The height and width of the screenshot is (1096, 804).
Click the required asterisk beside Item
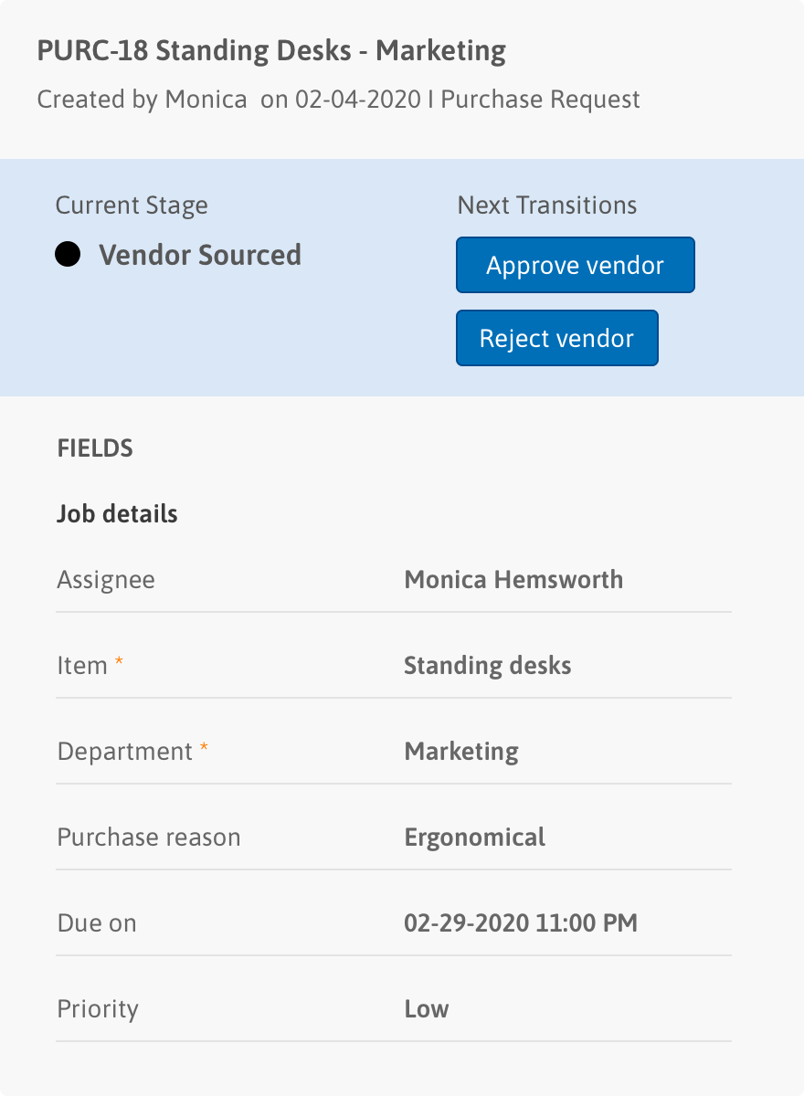click(119, 664)
